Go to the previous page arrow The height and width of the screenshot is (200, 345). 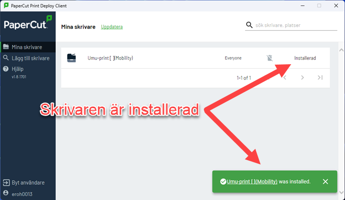tap(285, 78)
